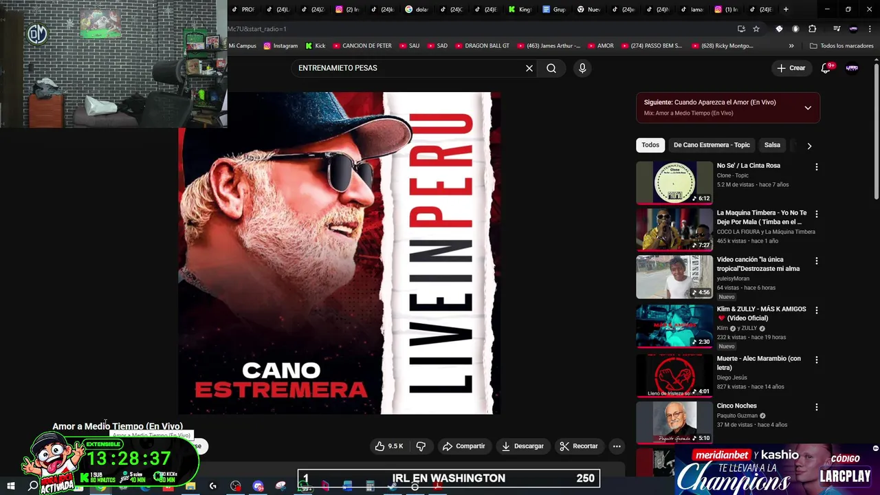Open (628) Ricky Montgo... bookmark
Viewport: 880px width, 495px height.
tap(722, 46)
